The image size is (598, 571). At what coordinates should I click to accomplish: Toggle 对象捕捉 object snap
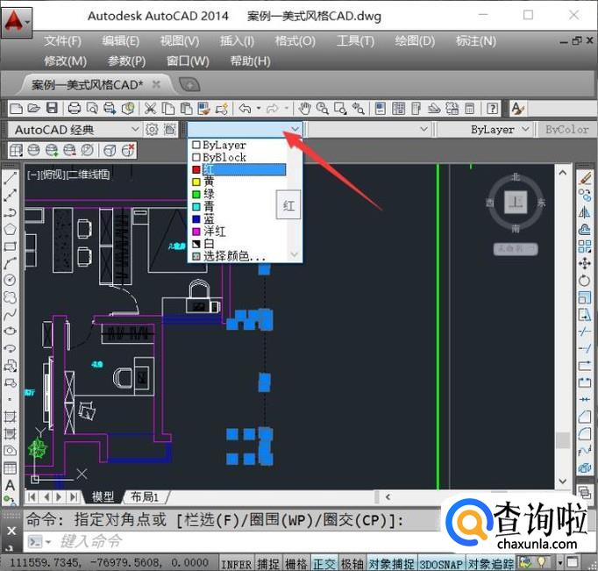click(x=391, y=564)
